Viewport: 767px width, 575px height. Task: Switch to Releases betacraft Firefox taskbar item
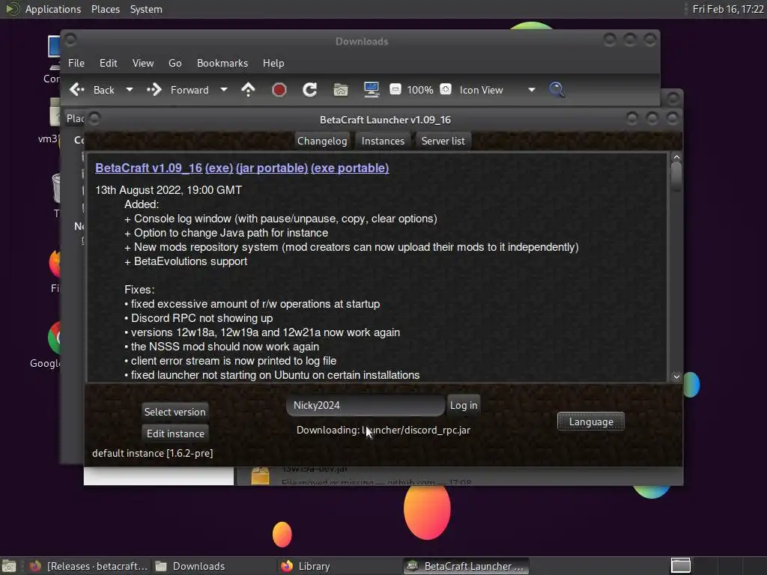(88, 566)
